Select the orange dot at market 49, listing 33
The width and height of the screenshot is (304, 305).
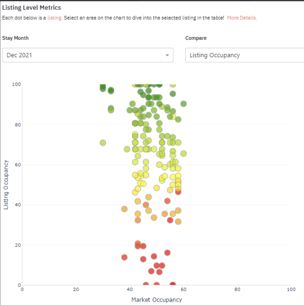pos(154,218)
